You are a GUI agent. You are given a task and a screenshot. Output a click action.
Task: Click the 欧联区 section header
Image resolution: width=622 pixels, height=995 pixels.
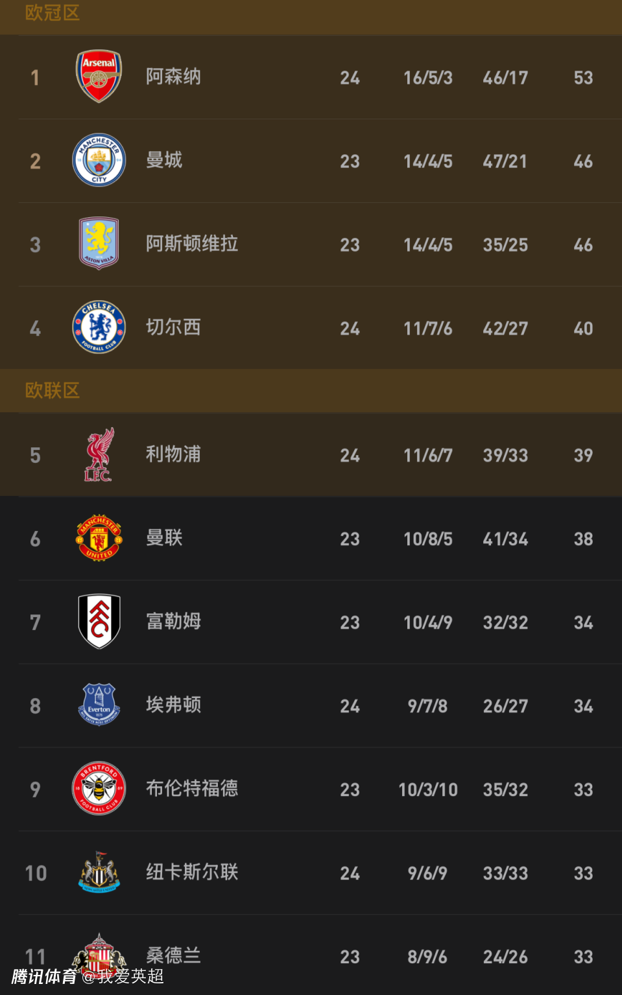click(x=53, y=390)
